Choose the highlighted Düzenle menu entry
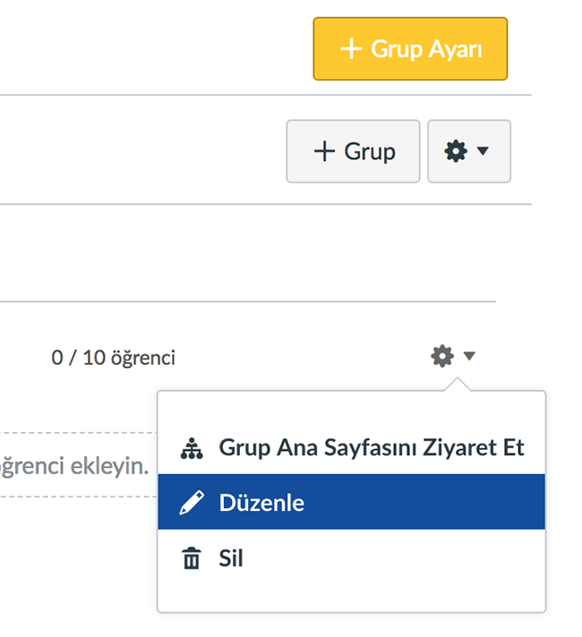The height and width of the screenshot is (637, 582). click(x=351, y=502)
